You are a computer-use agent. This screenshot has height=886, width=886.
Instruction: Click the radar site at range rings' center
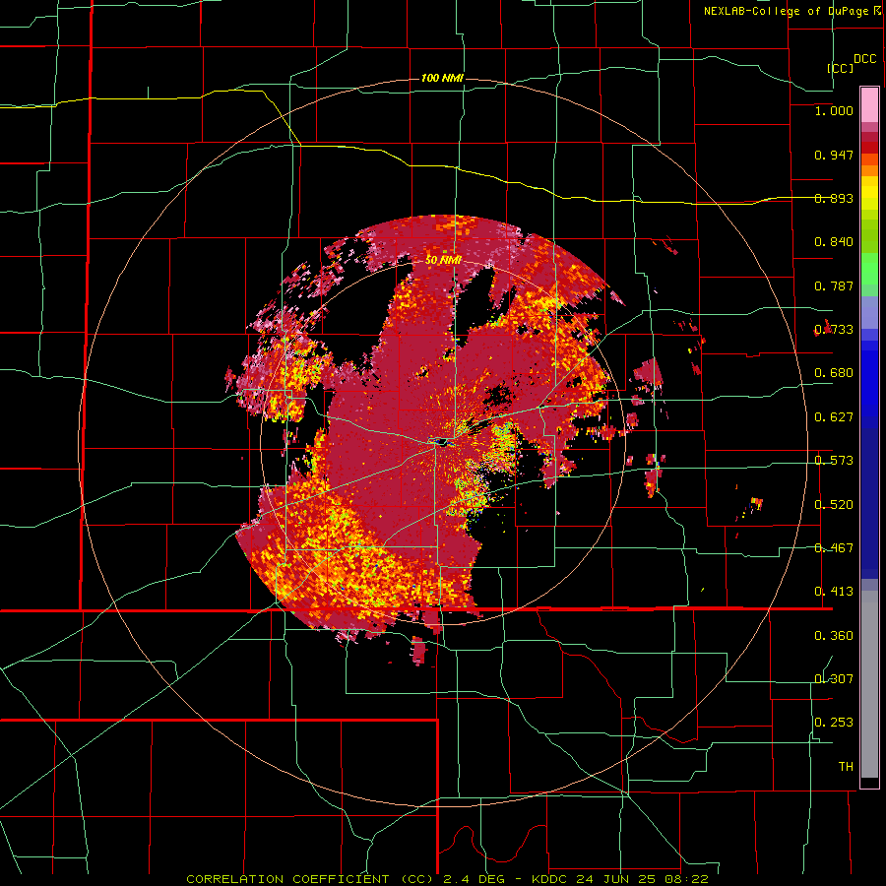pyautogui.click(x=442, y=441)
